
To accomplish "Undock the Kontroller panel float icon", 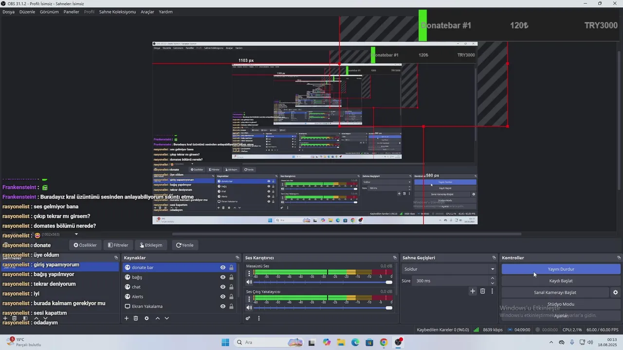I will coord(619,258).
